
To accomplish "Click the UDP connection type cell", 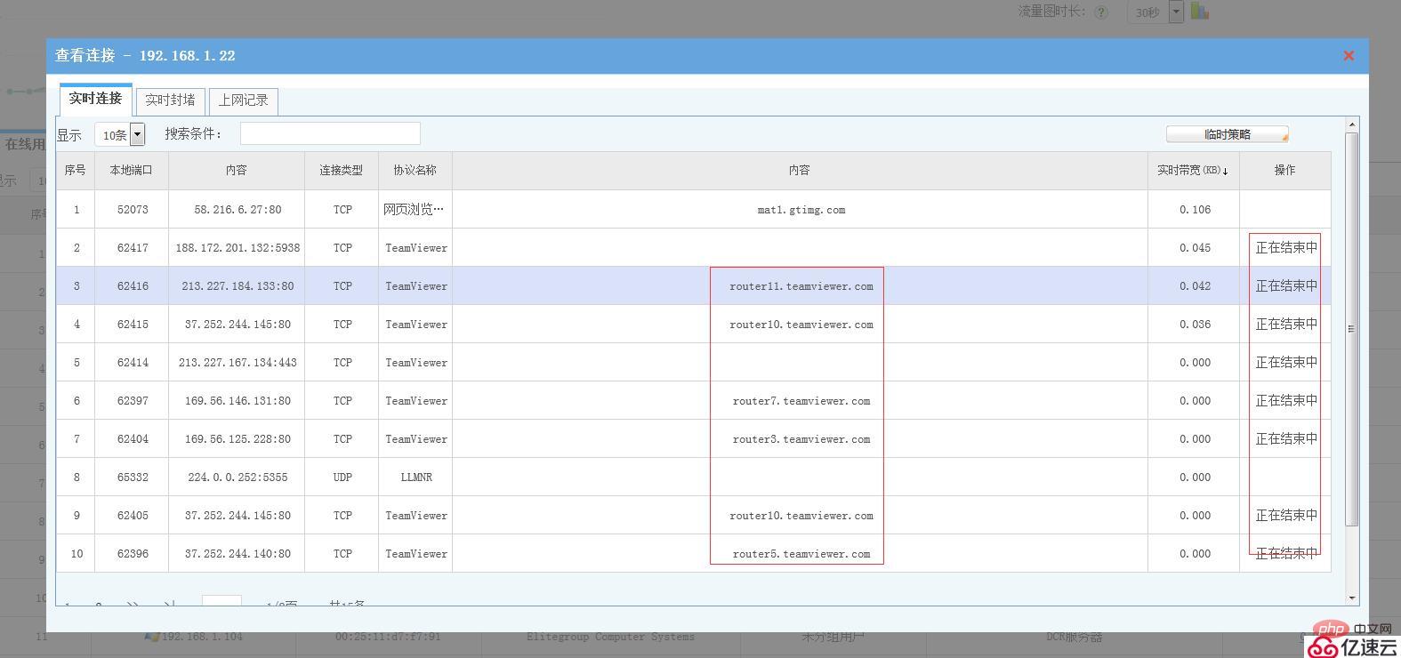I will [342, 477].
